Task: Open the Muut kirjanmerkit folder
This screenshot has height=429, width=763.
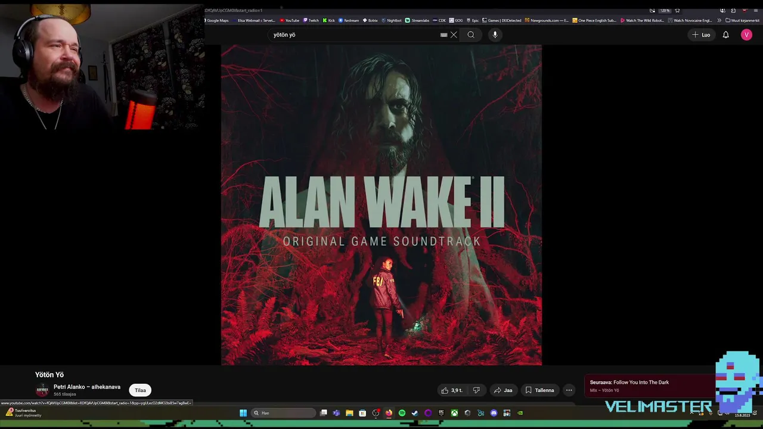Action: click(742, 20)
